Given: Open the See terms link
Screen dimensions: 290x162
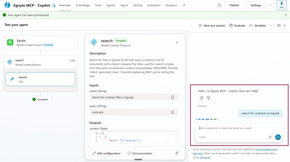Looking at the screenshot, I should tap(205, 157).
